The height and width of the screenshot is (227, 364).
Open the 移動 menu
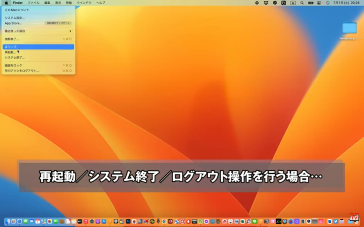pos(69,3)
